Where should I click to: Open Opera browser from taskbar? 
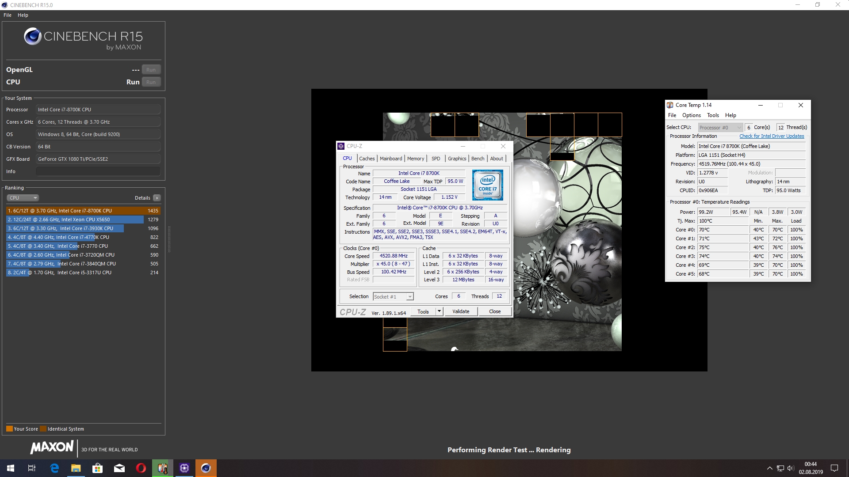tap(141, 468)
